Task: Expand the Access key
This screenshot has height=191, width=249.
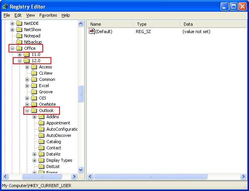Action: [x=27, y=67]
